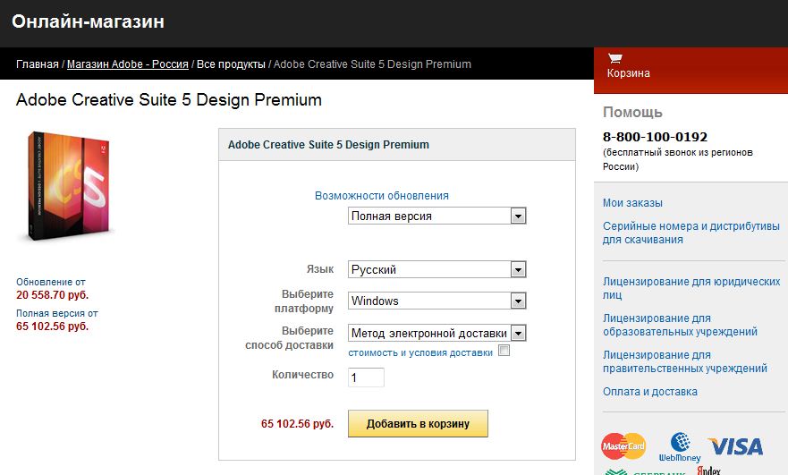Open the Метод электронной доставки dropdown
Viewport: 788px width, 475px height.
point(436,333)
